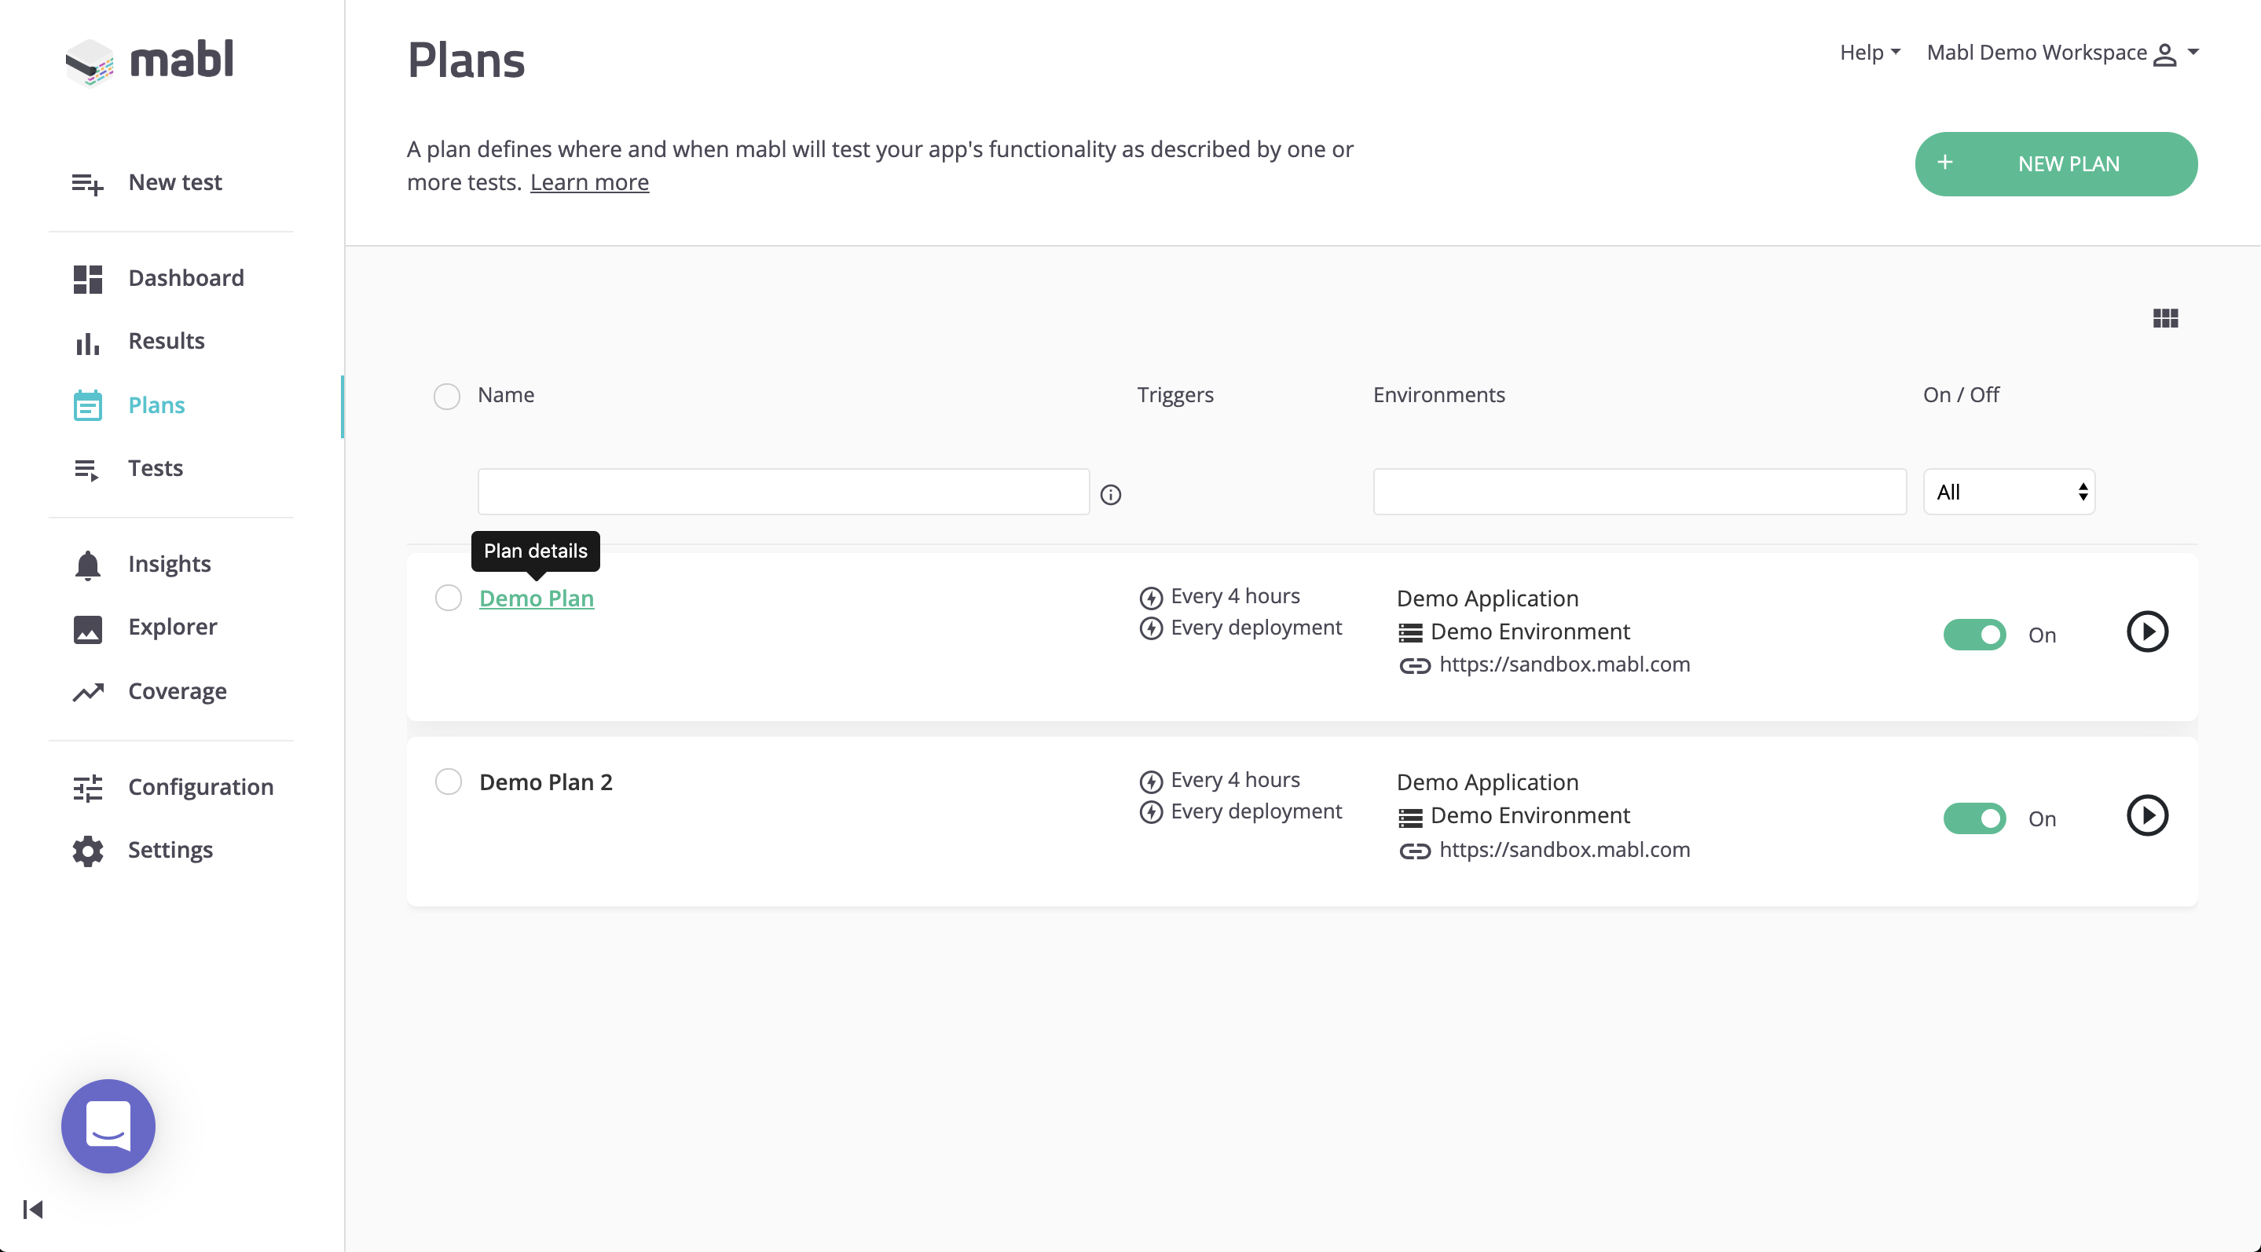Click the grid view icon
The width and height of the screenshot is (2261, 1252).
[2164, 317]
